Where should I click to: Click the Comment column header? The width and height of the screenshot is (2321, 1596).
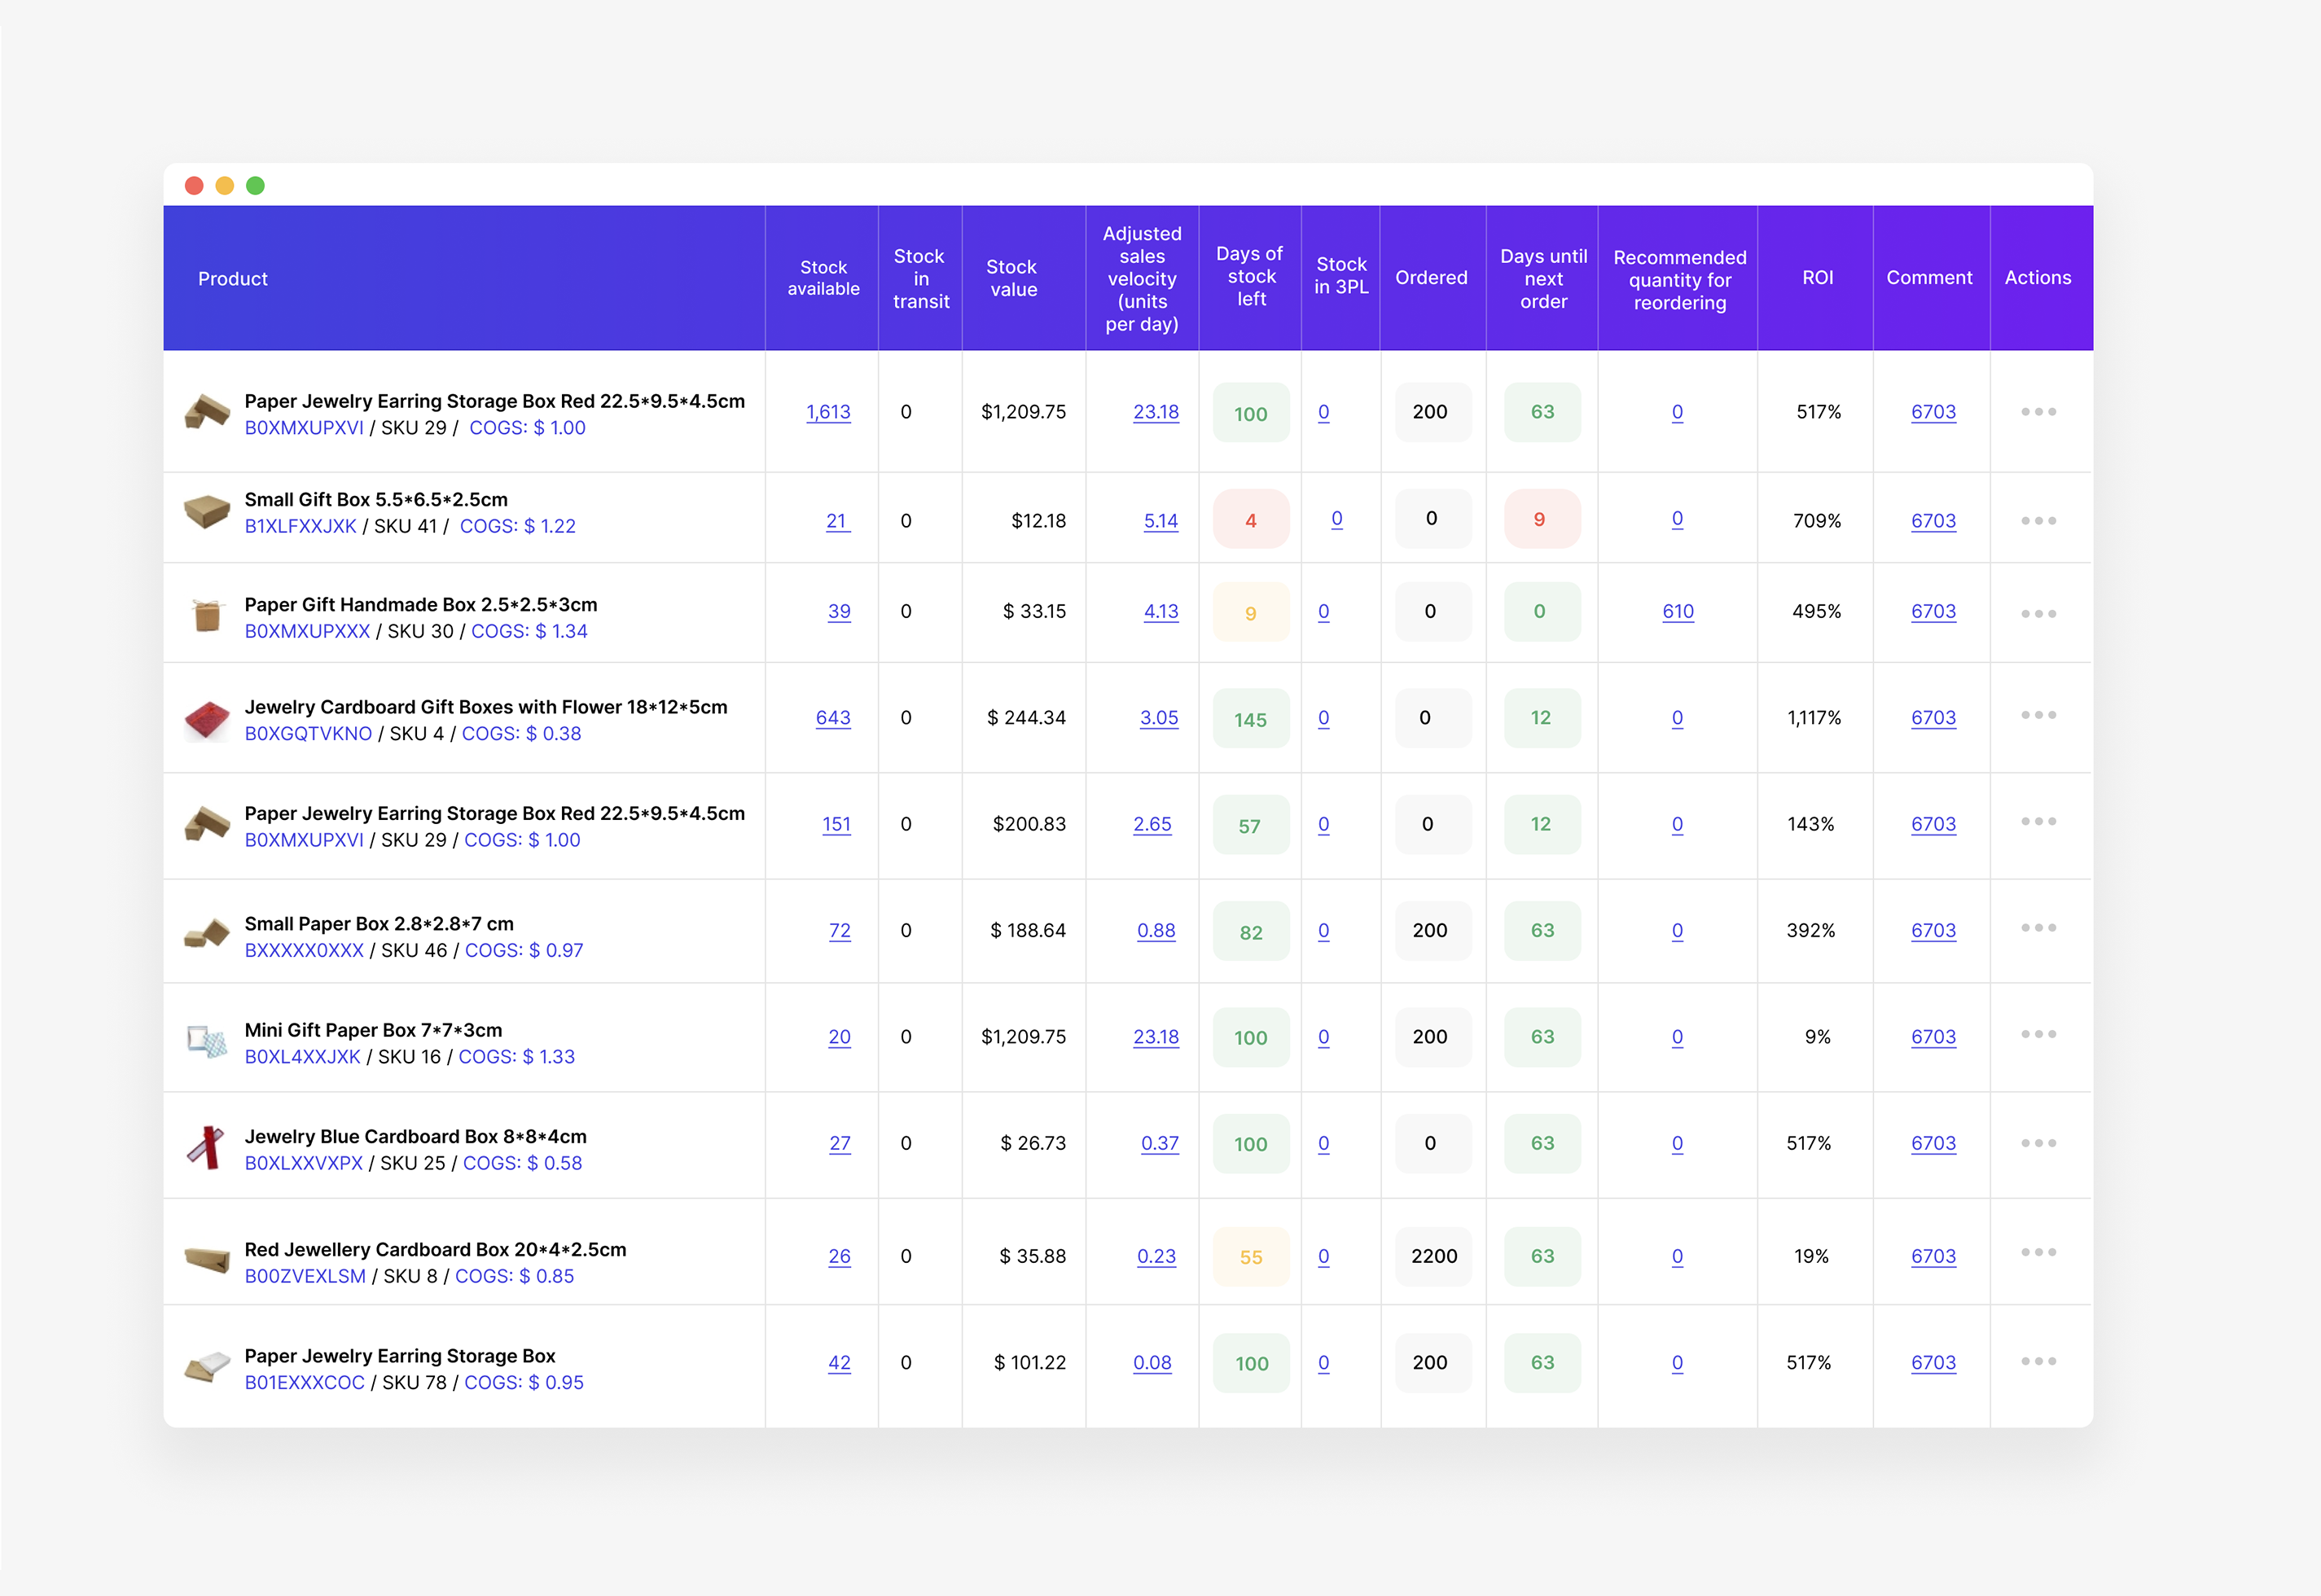coord(1929,278)
